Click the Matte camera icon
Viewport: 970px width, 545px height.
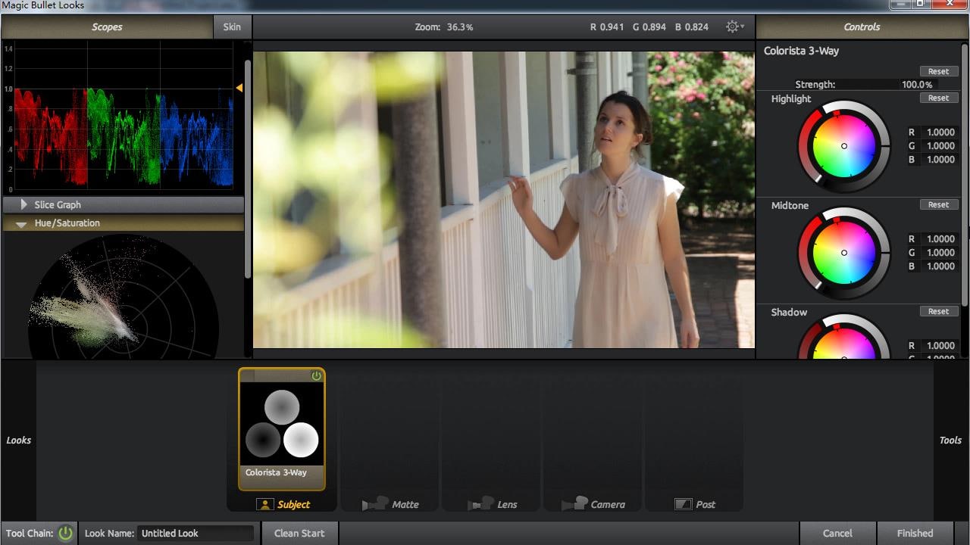click(x=375, y=504)
